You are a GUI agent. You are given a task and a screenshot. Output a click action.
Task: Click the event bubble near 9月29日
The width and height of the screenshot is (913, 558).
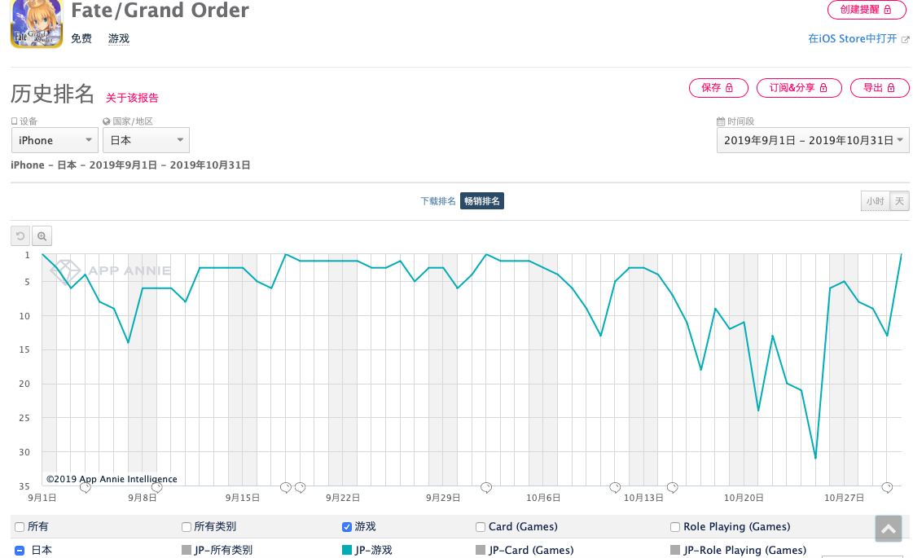[486, 487]
